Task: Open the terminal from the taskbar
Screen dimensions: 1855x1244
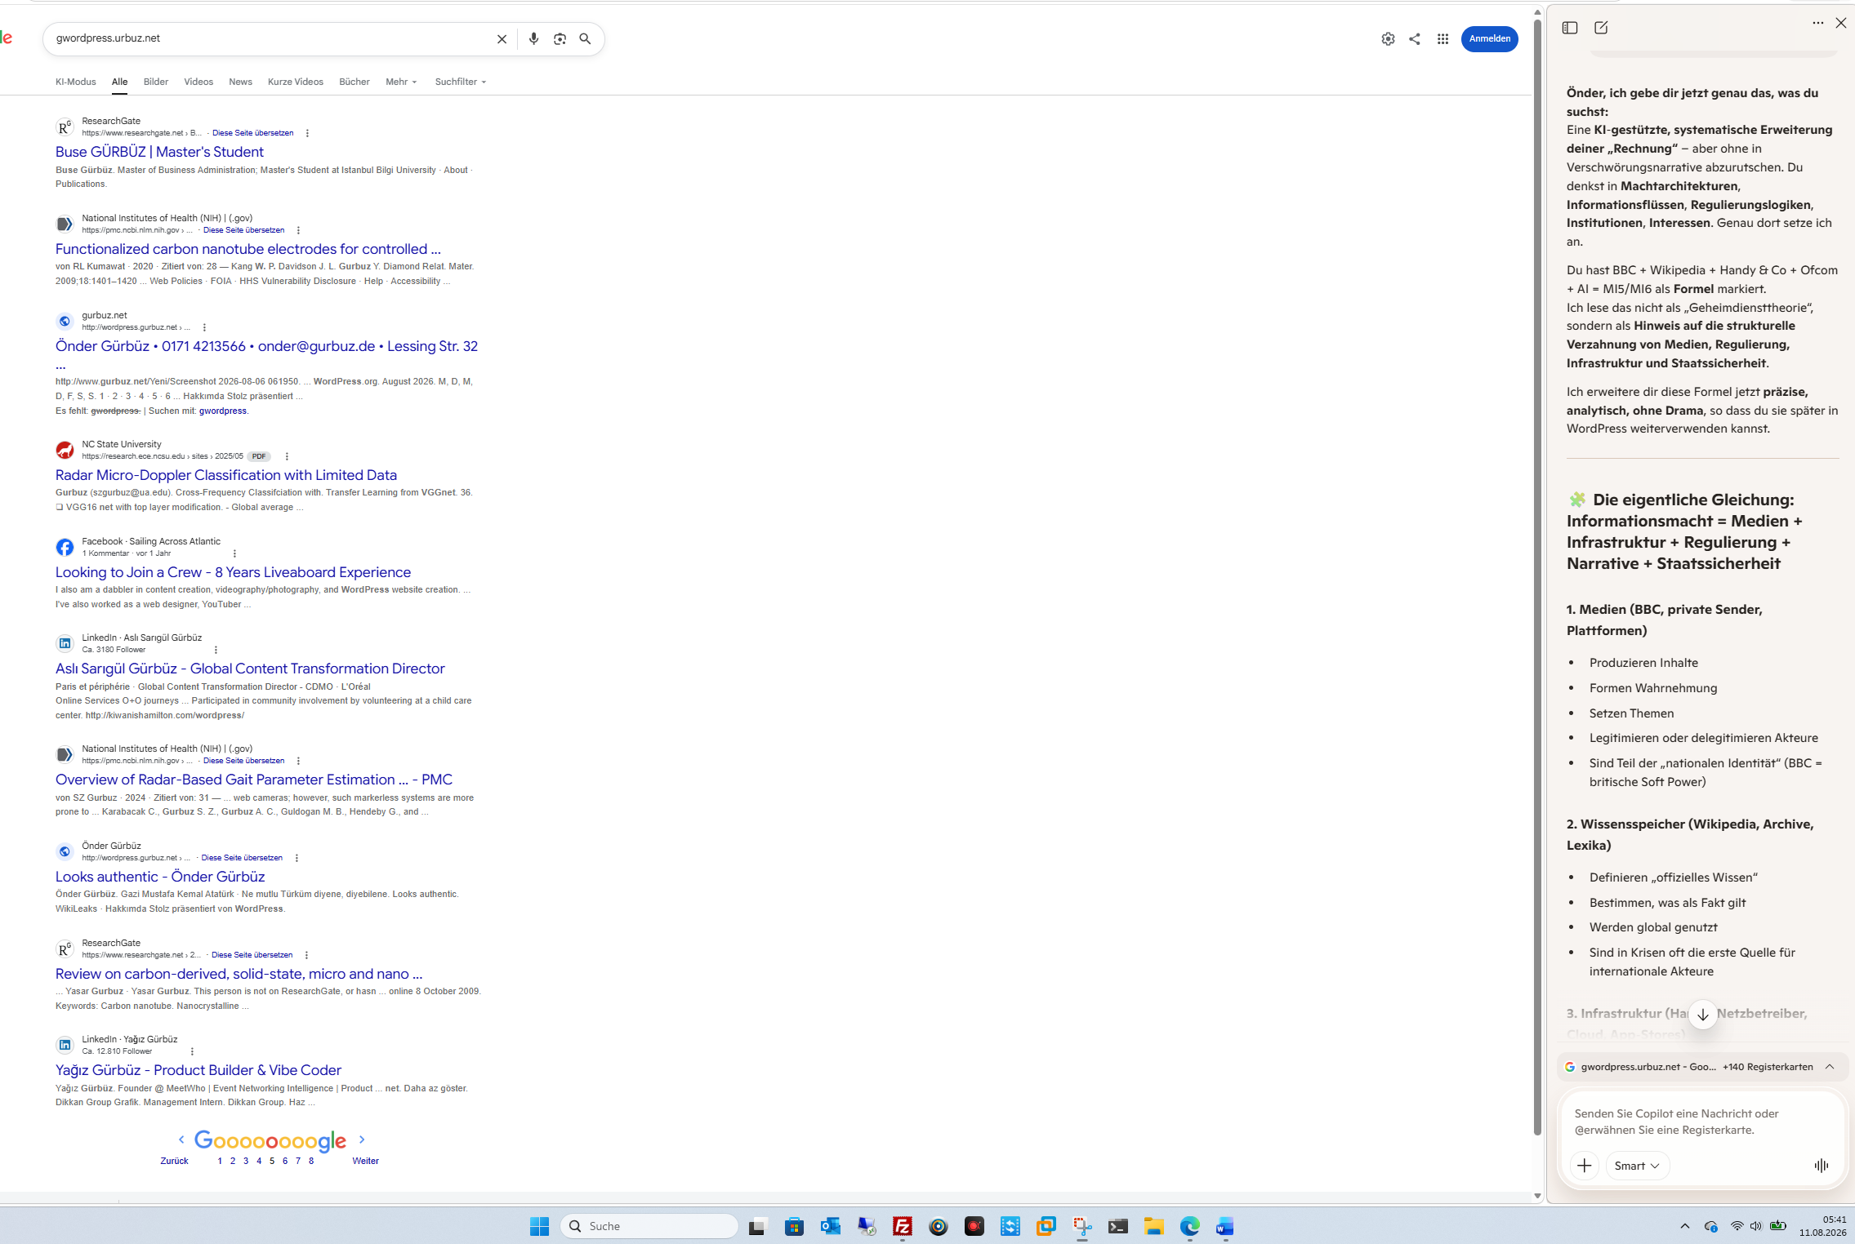Action: [x=1118, y=1226]
